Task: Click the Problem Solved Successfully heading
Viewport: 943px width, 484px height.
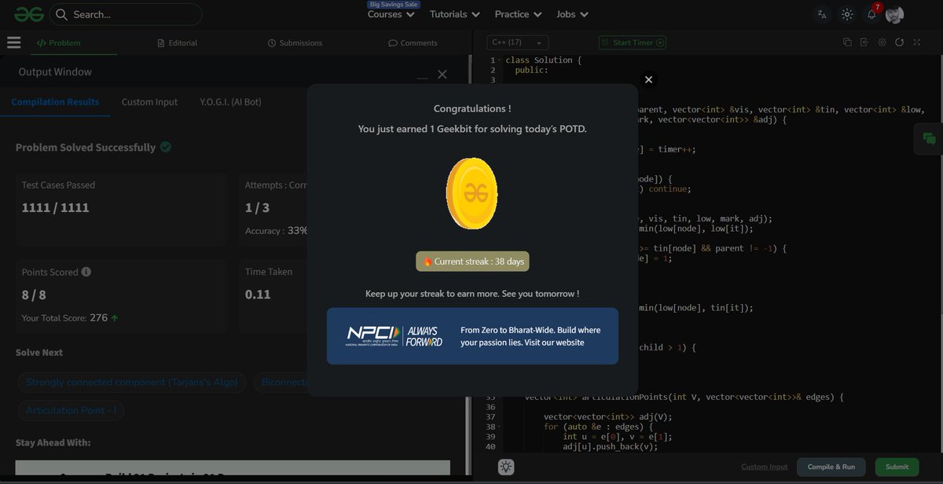Action: tap(86, 148)
